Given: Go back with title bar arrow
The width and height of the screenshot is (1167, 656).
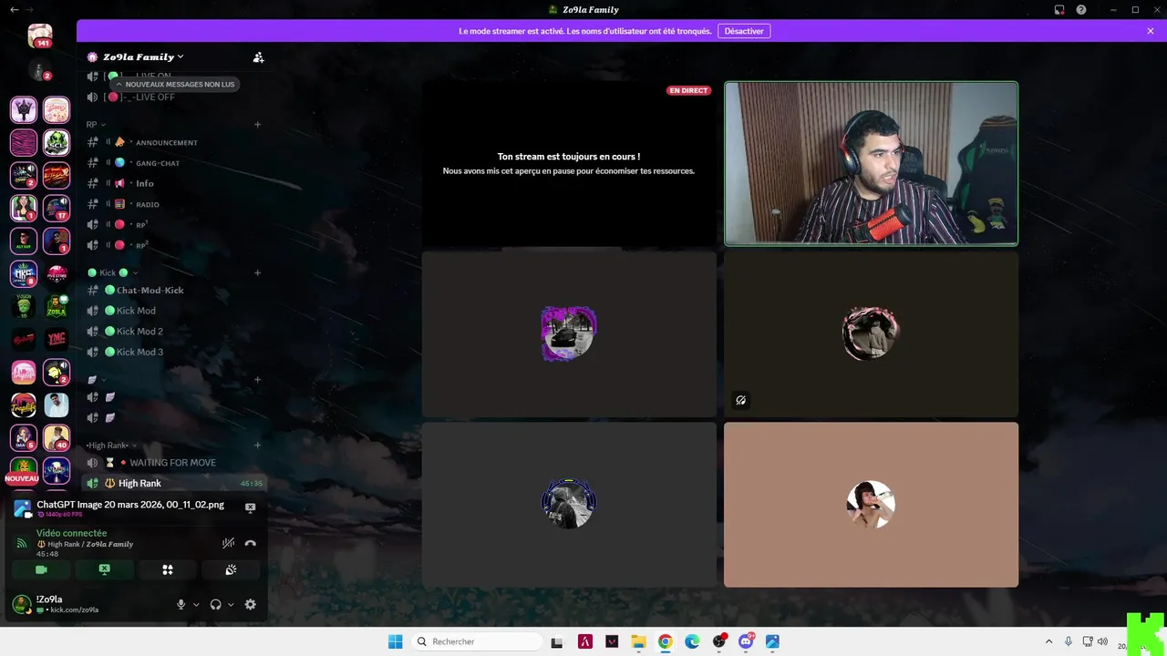Looking at the screenshot, I should [14, 10].
